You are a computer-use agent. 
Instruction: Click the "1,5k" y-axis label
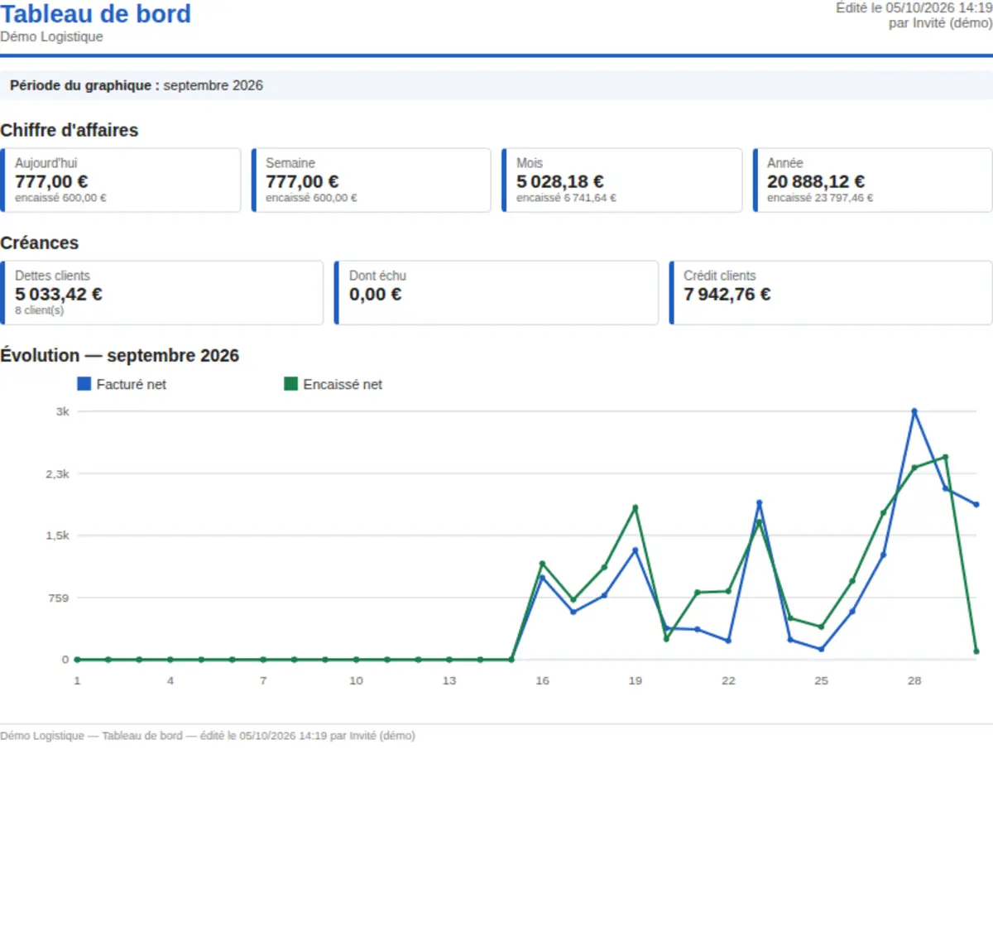pyautogui.click(x=58, y=536)
